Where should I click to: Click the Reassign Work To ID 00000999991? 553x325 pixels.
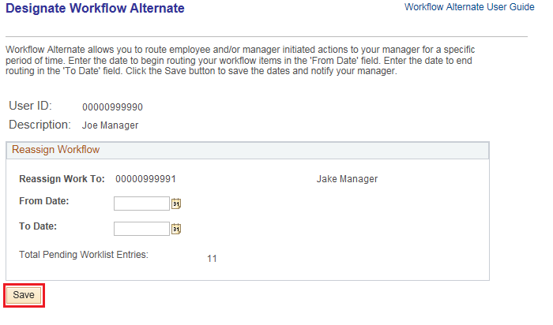pos(145,179)
